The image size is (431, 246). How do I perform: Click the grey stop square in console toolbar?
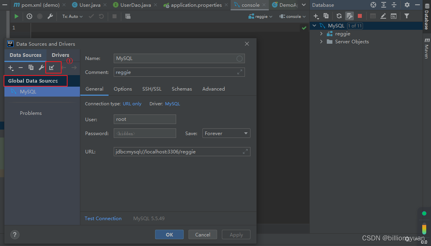pyautogui.click(x=115, y=16)
